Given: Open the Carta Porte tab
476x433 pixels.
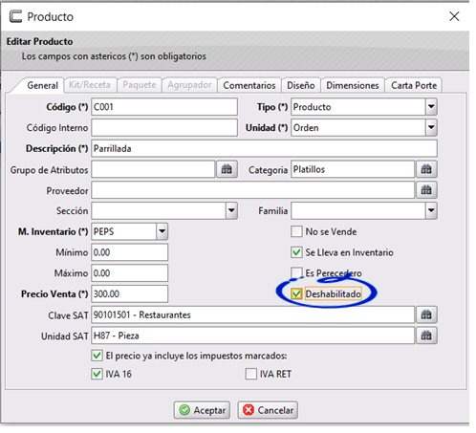Looking at the screenshot, I should (x=414, y=85).
